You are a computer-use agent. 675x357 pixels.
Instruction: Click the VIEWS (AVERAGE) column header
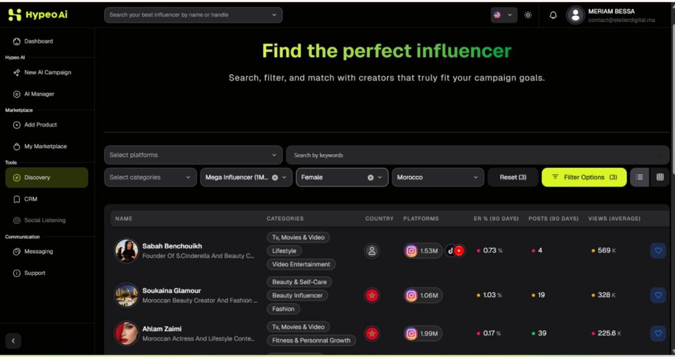tap(614, 219)
